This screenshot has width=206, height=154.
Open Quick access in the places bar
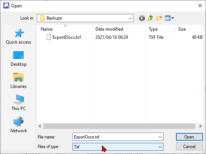tap(18, 37)
